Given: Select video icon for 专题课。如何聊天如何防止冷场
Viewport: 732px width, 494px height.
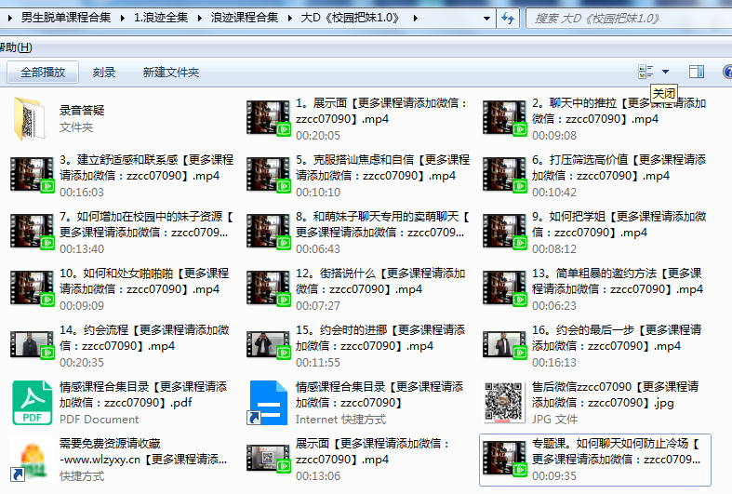Looking at the screenshot, I should click(x=504, y=459).
